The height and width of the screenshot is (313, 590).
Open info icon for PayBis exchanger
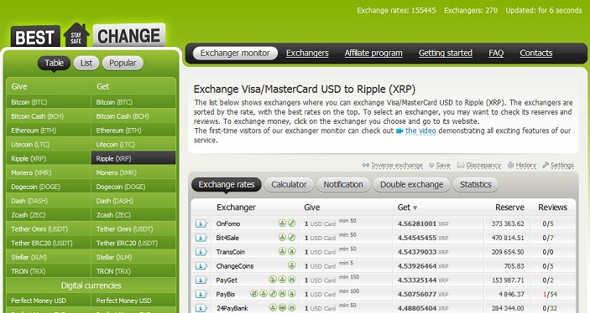pyautogui.click(x=201, y=294)
